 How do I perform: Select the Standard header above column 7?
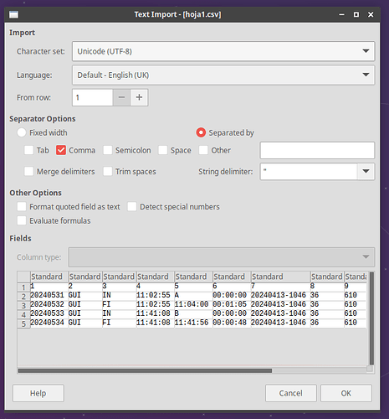tap(280, 277)
